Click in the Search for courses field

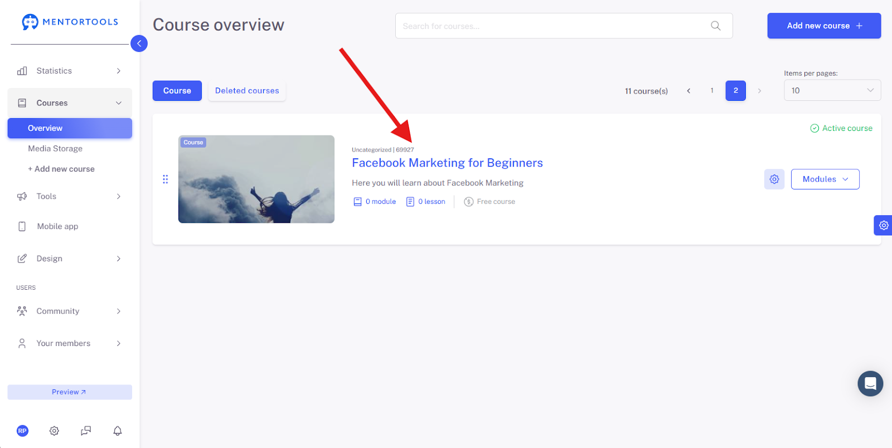[x=564, y=26]
